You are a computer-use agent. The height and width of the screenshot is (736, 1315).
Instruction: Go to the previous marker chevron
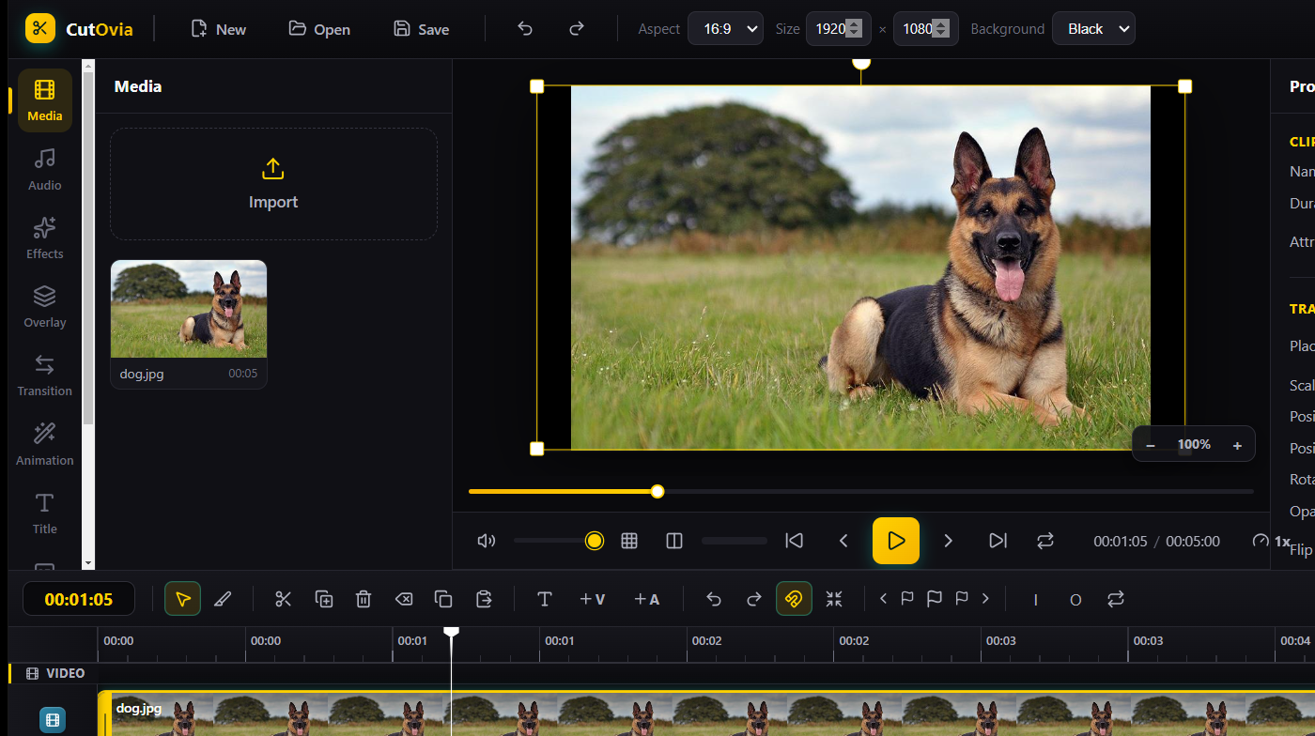[x=883, y=598]
